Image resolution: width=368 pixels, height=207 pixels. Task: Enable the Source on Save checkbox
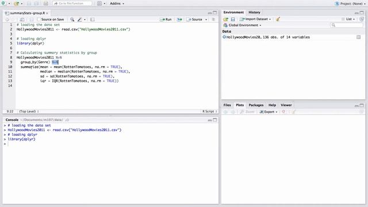pos(39,20)
